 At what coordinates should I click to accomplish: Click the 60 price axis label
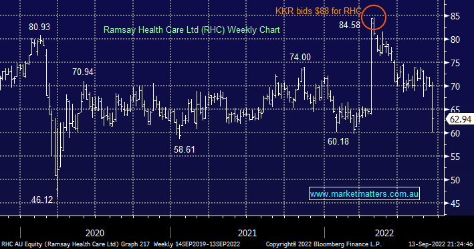click(455, 133)
